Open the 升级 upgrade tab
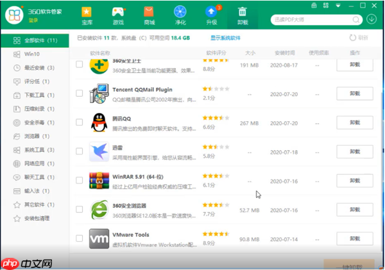This screenshot has width=385, height=270. click(x=212, y=15)
